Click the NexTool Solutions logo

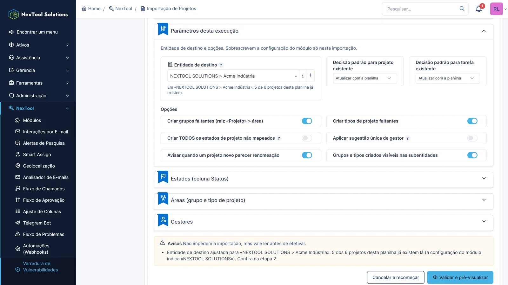click(38, 14)
